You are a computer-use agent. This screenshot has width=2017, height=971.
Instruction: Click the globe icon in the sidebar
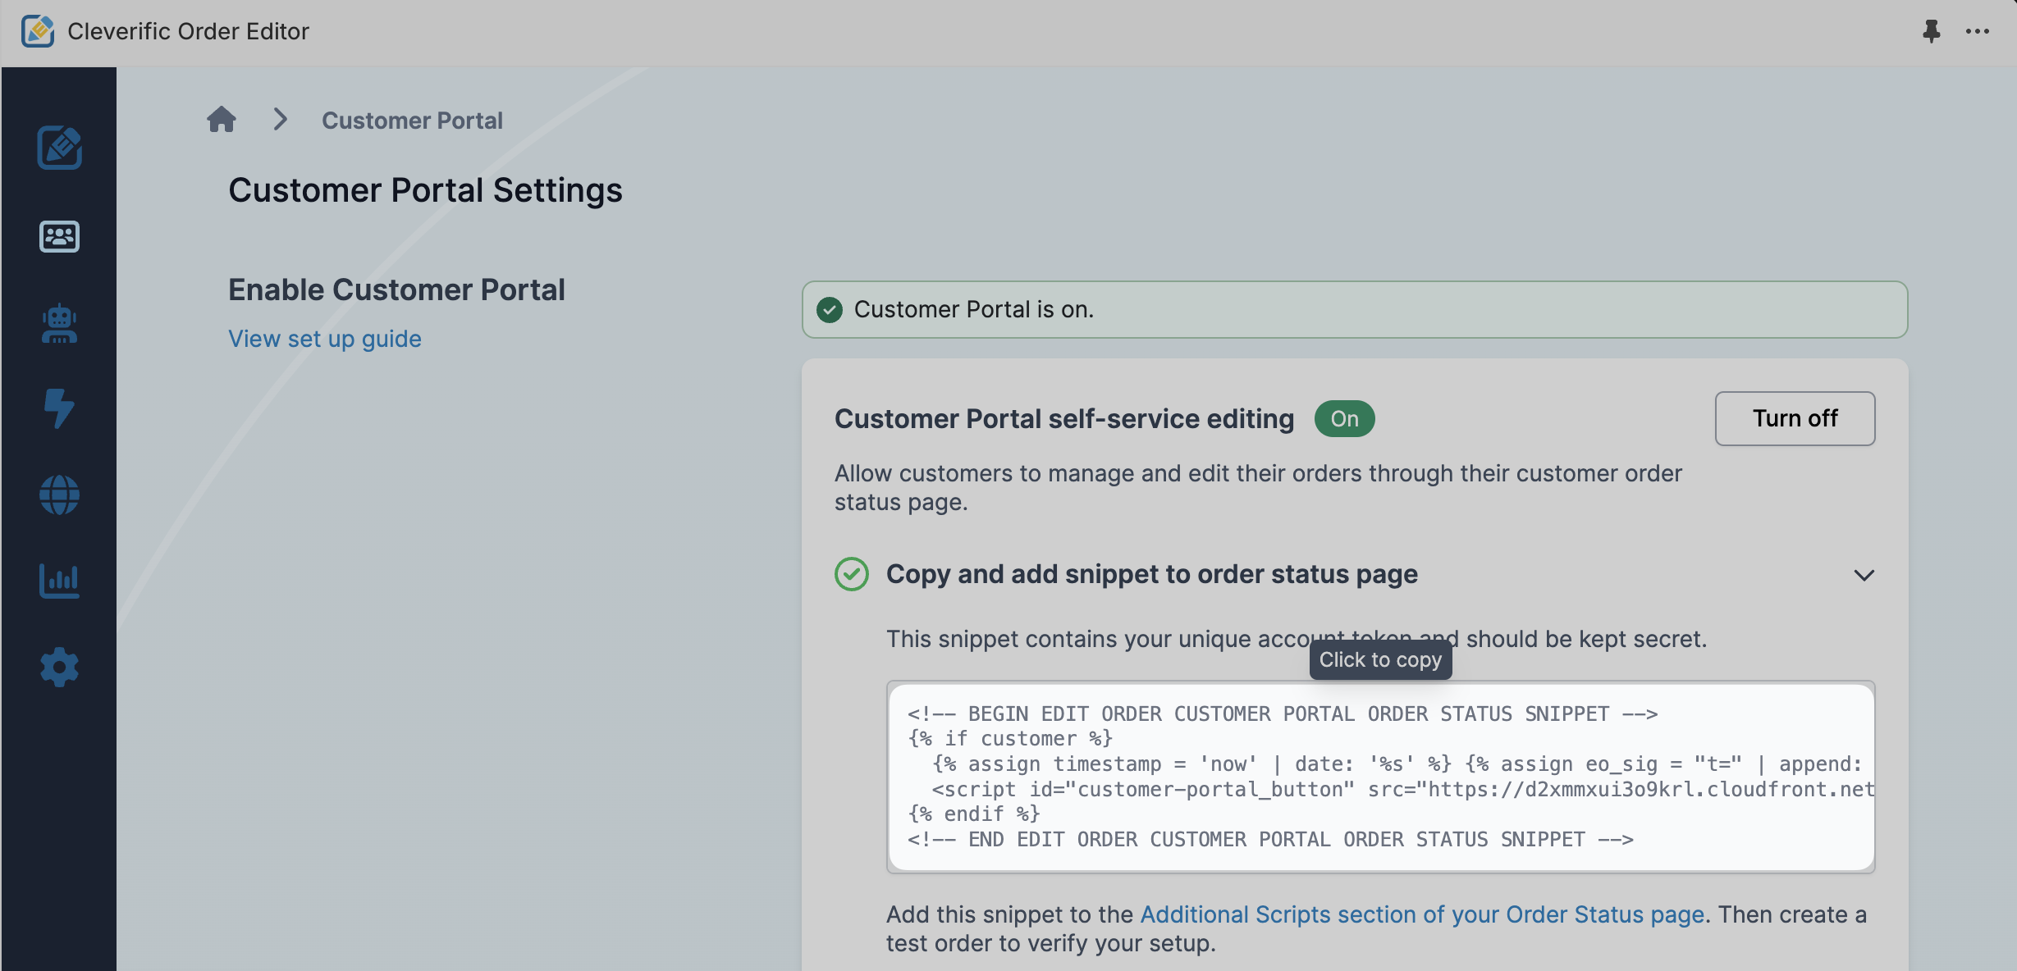tap(59, 495)
